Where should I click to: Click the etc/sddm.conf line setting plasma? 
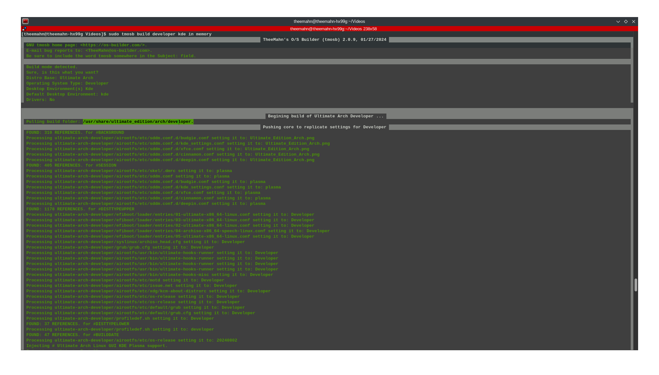point(128,176)
